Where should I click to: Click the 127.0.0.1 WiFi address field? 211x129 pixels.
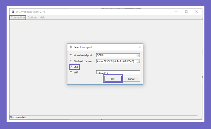118,72
